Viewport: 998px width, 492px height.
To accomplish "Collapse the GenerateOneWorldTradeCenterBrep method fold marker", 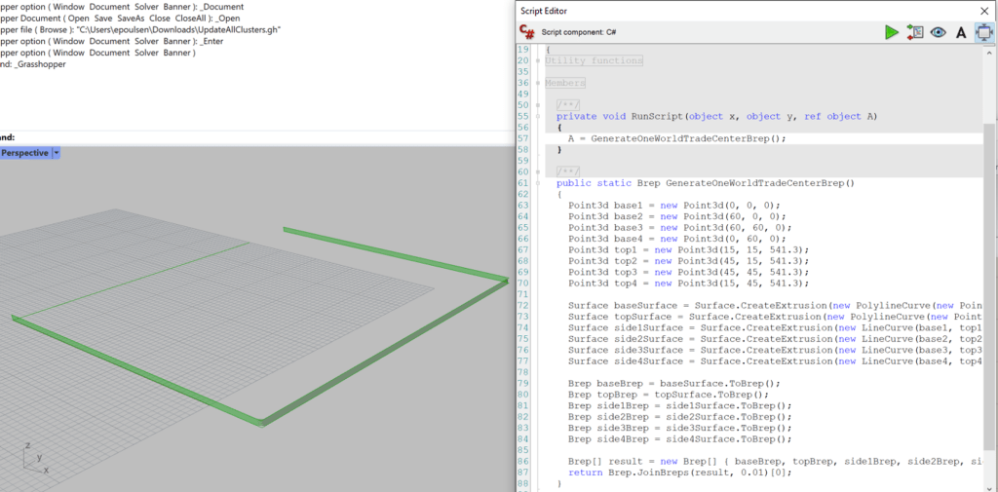I will tap(537, 183).
